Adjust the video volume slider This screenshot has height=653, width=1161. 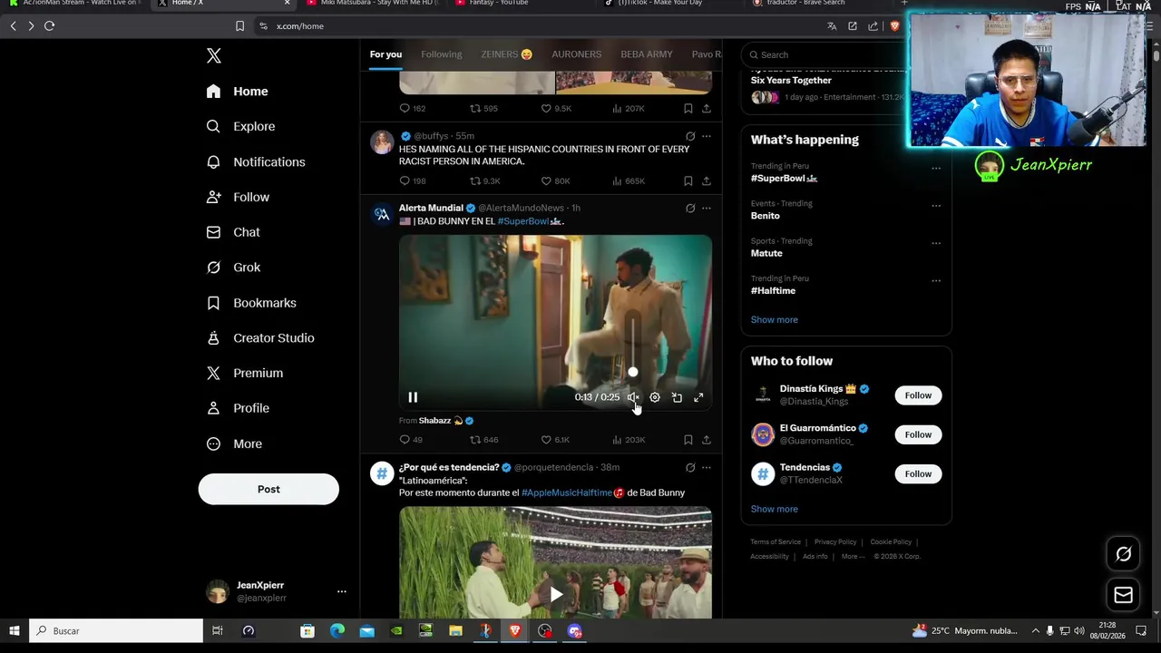633,372
